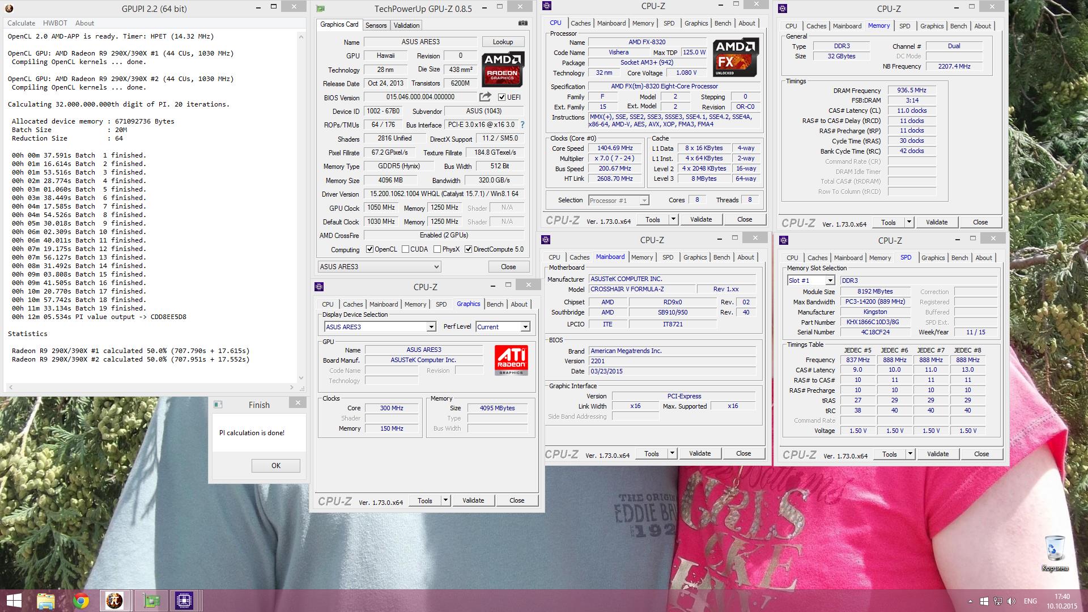Open the Calculate menu in GPUPI

(21, 23)
